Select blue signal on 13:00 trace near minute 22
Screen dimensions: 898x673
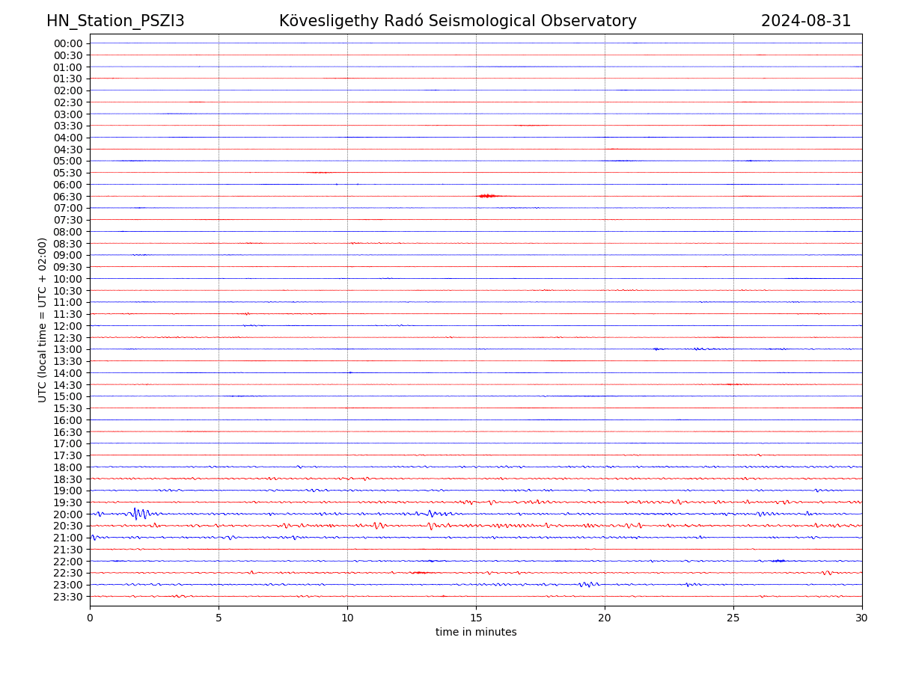pos(656,349)
